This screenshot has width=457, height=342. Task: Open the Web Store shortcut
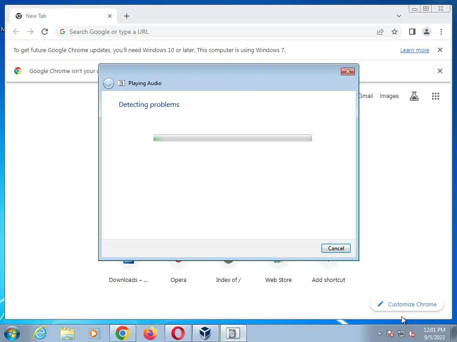tap(278, 272)
